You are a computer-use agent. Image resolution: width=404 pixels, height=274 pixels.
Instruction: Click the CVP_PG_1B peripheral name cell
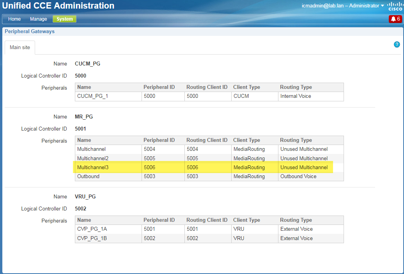coord(108,239)
